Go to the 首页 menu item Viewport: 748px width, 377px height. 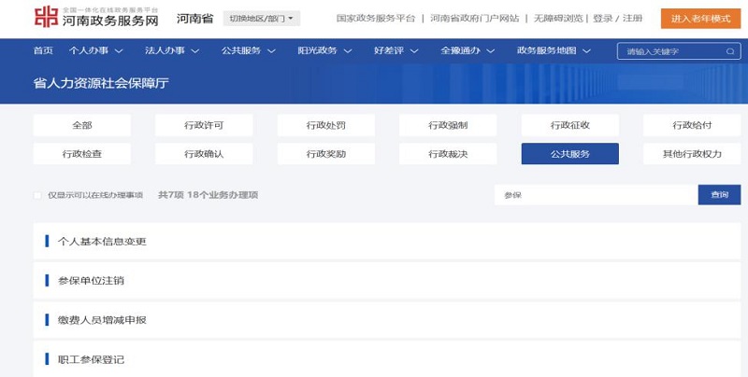tap(43, 50)
